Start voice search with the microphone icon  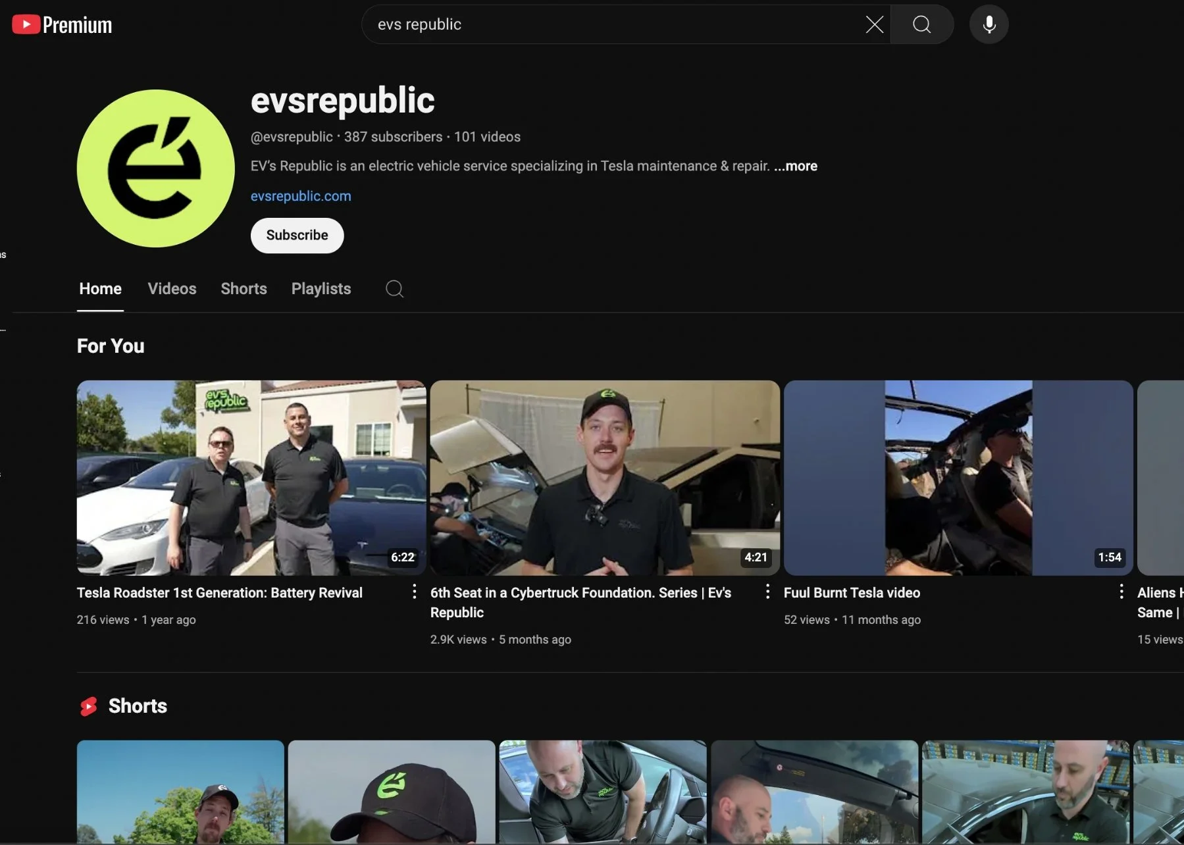point(989,25)
